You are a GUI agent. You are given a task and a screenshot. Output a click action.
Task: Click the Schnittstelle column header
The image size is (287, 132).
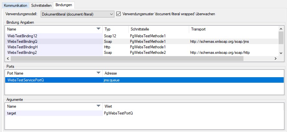[158, 29]
